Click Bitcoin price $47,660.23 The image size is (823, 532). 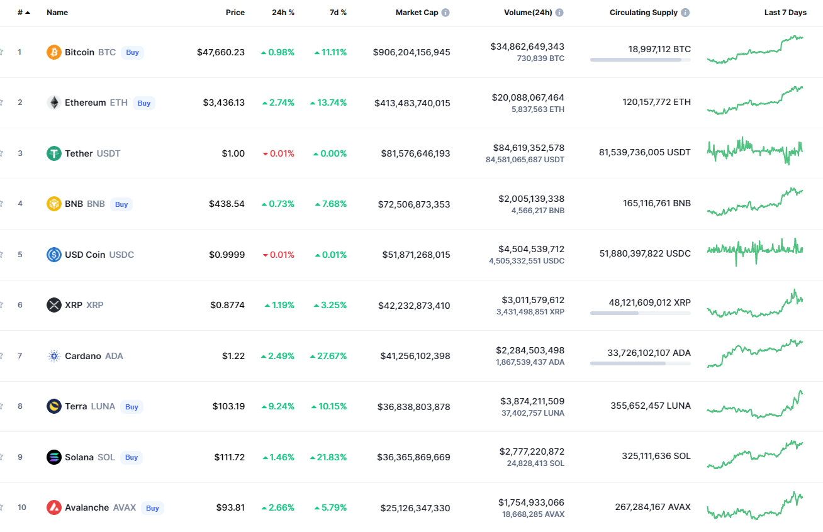221,52
